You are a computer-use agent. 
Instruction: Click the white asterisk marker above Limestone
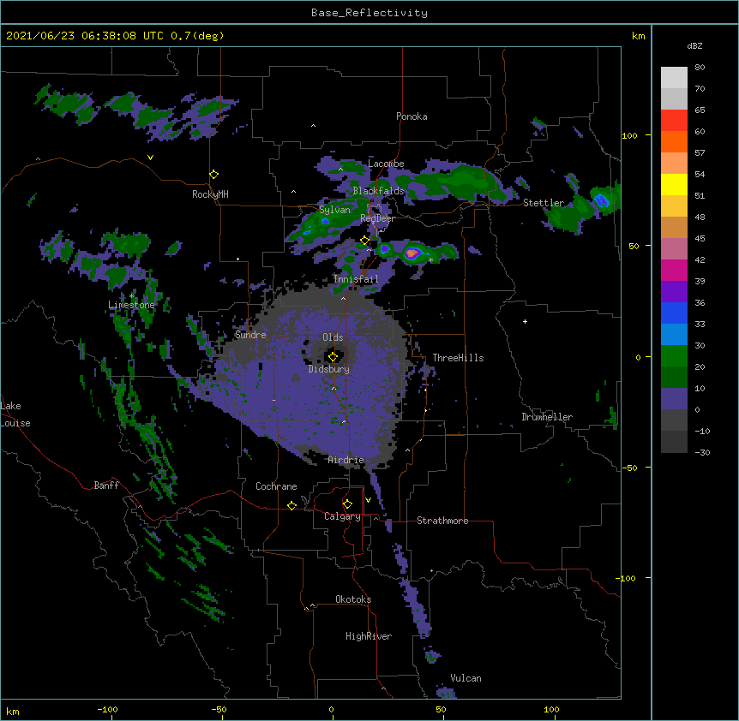tap(132, 296)
